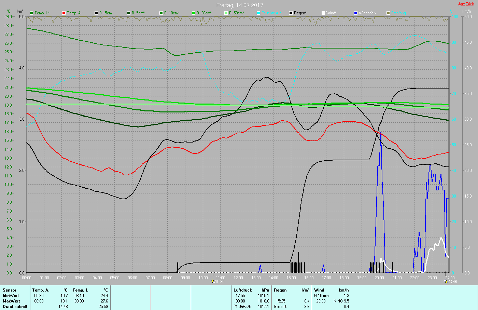
Task: Click the maximum pressure value 1018.8
Action: pyautogui.click(x=263, y=301)
